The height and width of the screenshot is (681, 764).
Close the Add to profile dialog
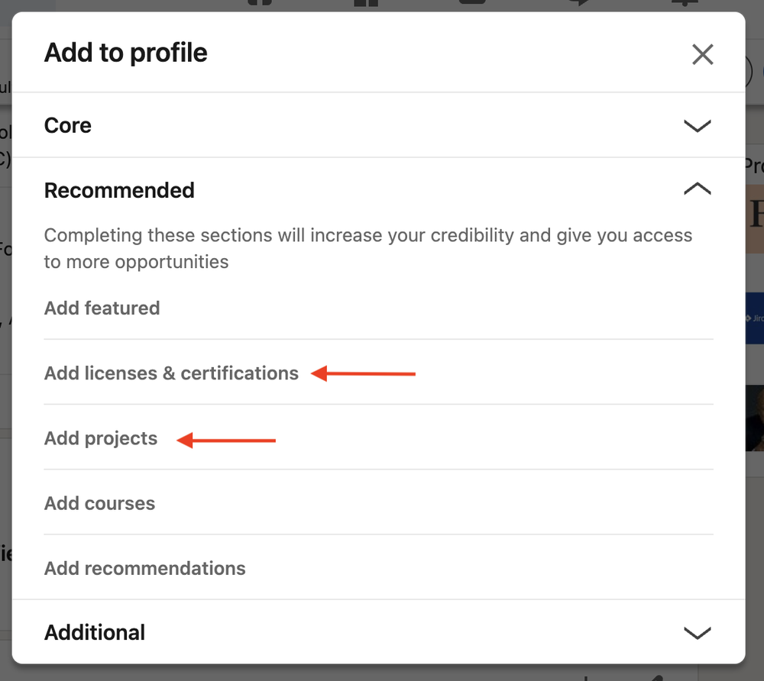coord(702,54)
